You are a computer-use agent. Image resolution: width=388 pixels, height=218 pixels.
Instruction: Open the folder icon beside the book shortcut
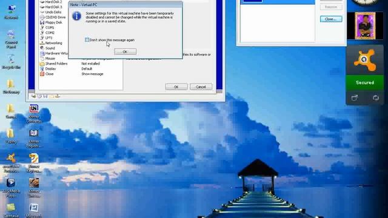coord(11,136)
